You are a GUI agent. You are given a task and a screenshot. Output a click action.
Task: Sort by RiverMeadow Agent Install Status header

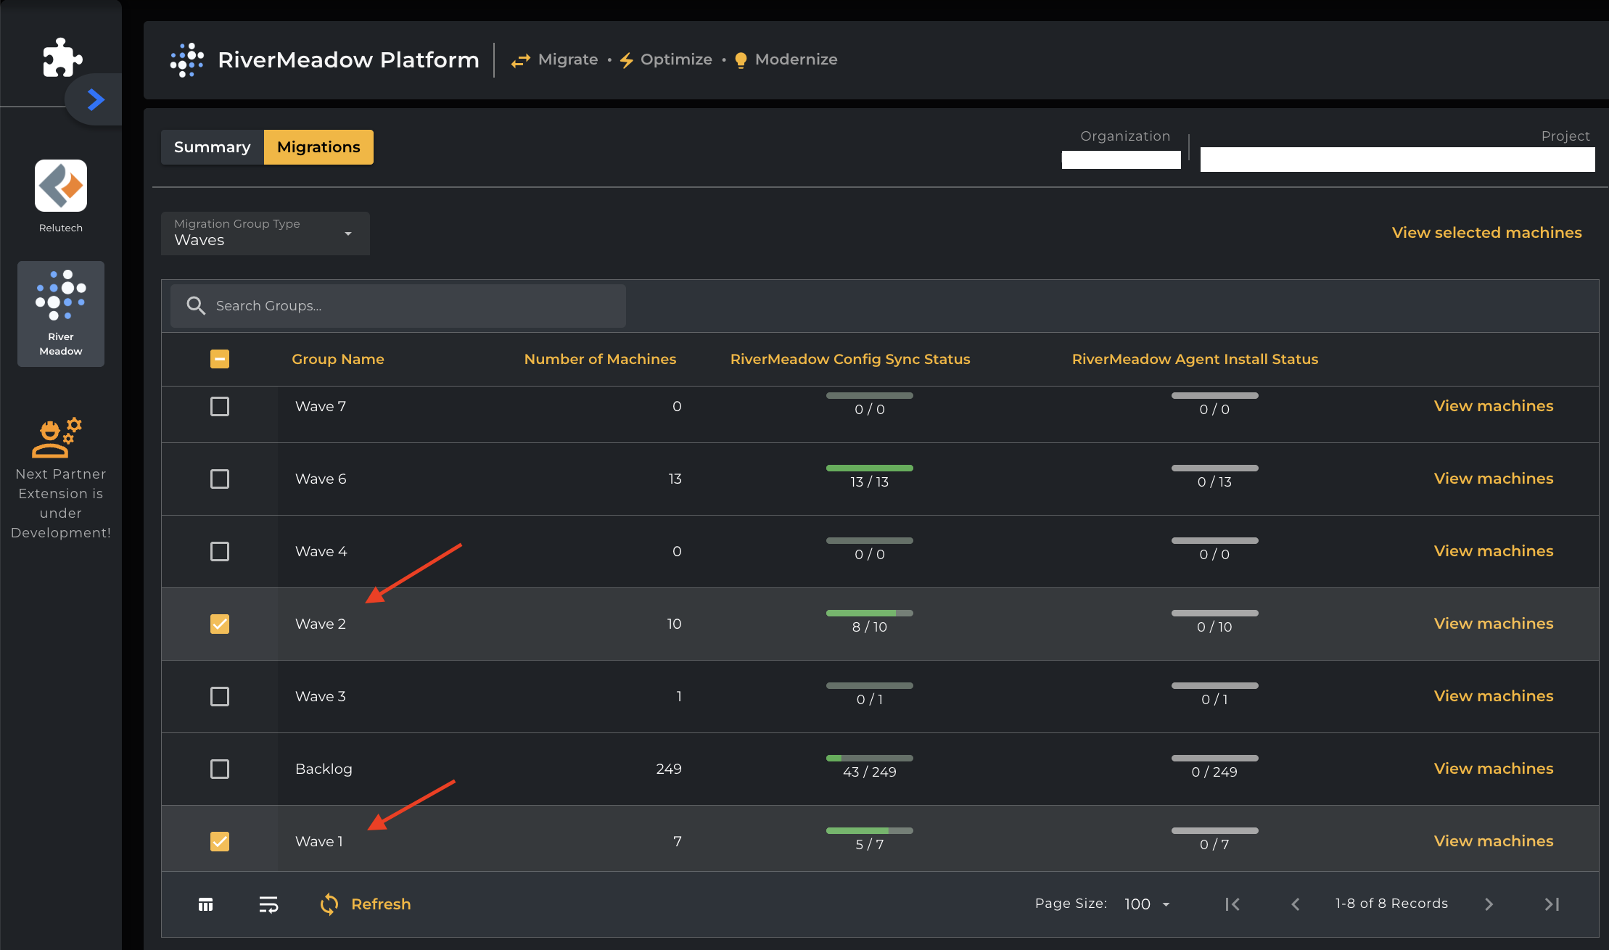click(1195, 359)
